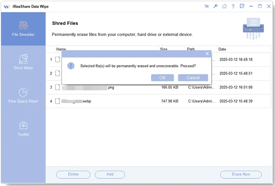Maximize the iReaShare Data Wipe window

(260, 6)
